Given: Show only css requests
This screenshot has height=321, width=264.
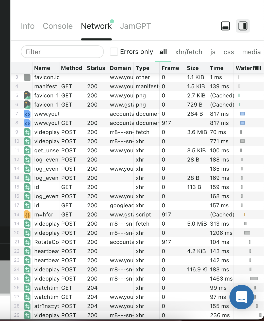Looking at the screenshot, I should tap(228, 52).
